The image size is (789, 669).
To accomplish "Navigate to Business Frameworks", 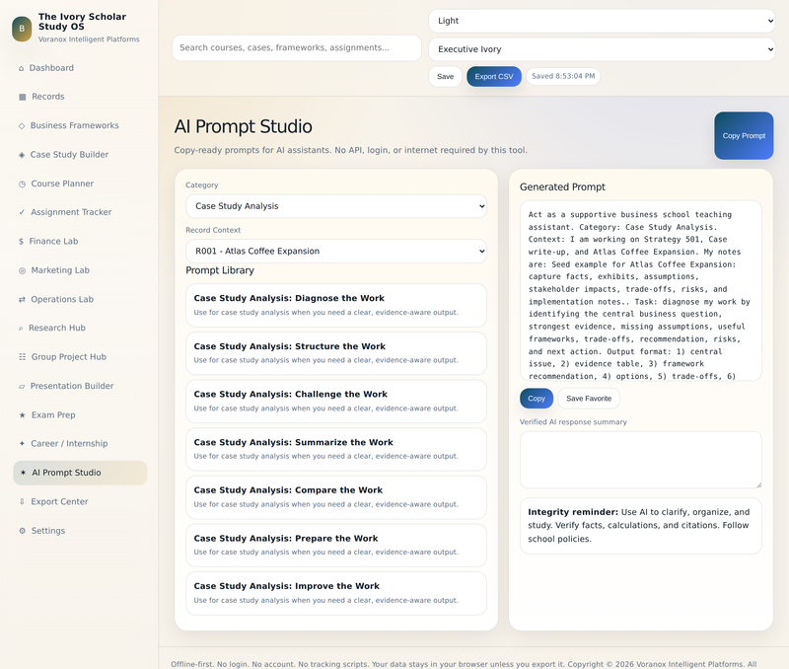I will (x=80, y=126).
